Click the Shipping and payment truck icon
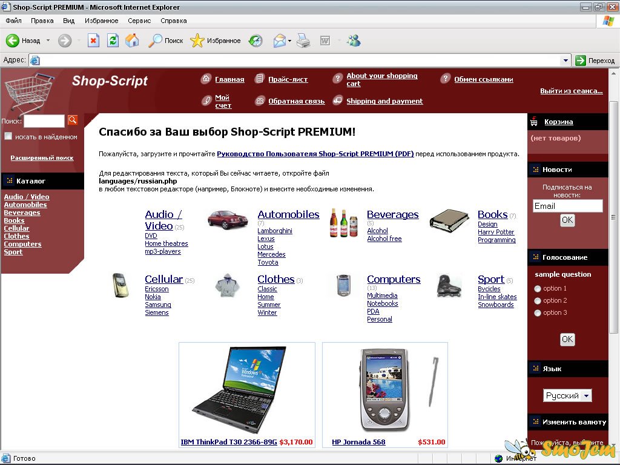620x465 pixels. tap(337, 101)
